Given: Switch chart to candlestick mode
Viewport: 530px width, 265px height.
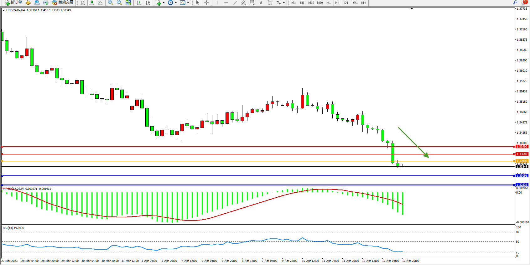Looking at the screenshot, I should (x=91, y=3).
